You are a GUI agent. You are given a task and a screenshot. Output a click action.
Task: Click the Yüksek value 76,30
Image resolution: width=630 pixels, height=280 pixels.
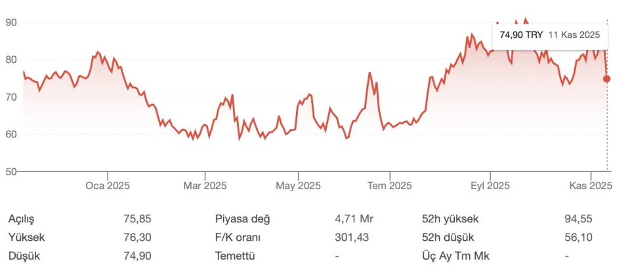[x=138, y=237]
